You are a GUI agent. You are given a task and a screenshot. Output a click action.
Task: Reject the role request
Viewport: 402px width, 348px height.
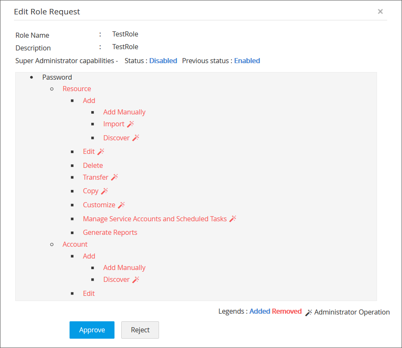pyautogui.click(x=140, y=330)
